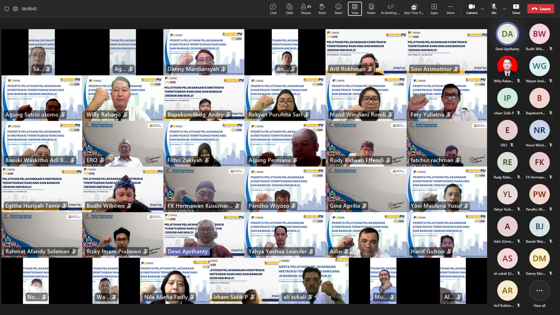Open the More actions menu
The width and height of the screenshot is (560, 315).
[450, 9]
